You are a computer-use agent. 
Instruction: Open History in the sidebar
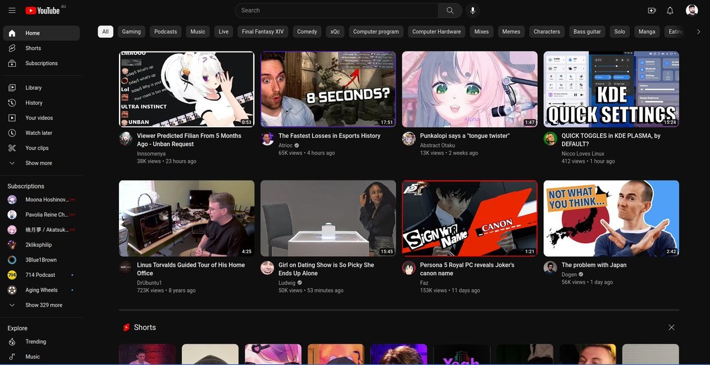click(34, 103)
